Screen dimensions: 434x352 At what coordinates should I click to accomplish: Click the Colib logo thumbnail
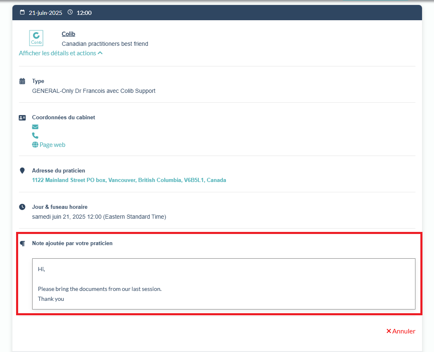(36, 38)
